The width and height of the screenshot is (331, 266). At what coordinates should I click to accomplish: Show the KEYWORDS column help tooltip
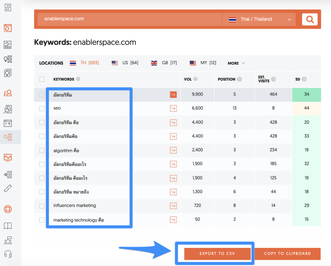pos(78,79)
